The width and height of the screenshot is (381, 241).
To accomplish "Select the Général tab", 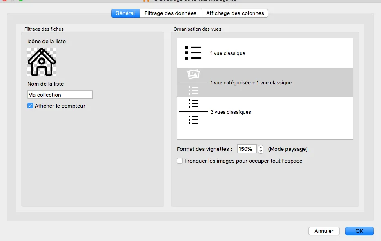I will (x=125, y=13).
